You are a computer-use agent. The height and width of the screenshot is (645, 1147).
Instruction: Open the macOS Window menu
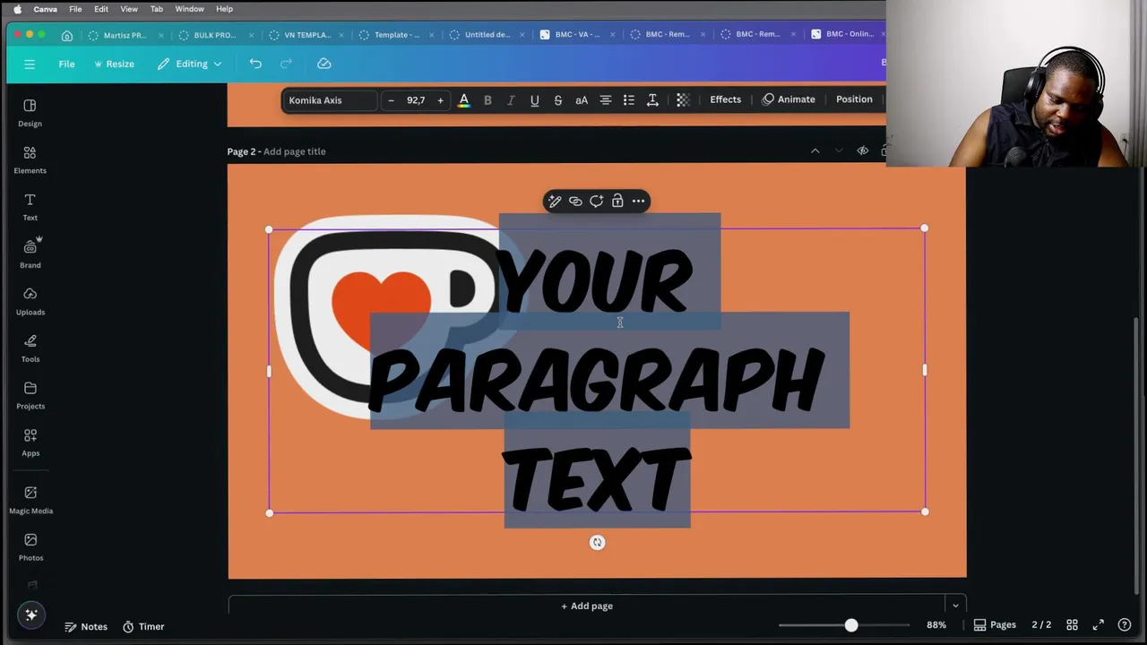pyautogui.click(x=189, y=9)
